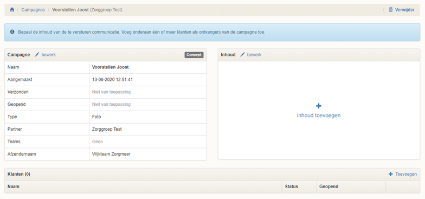This screenshot has height=199, width=425.
Task: Click the Afzendernaam row label
Action: 22,154
